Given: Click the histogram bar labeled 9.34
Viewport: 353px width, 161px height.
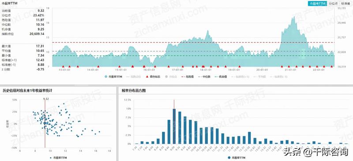Looking at the screenshot, I should [x=180, y=128].
